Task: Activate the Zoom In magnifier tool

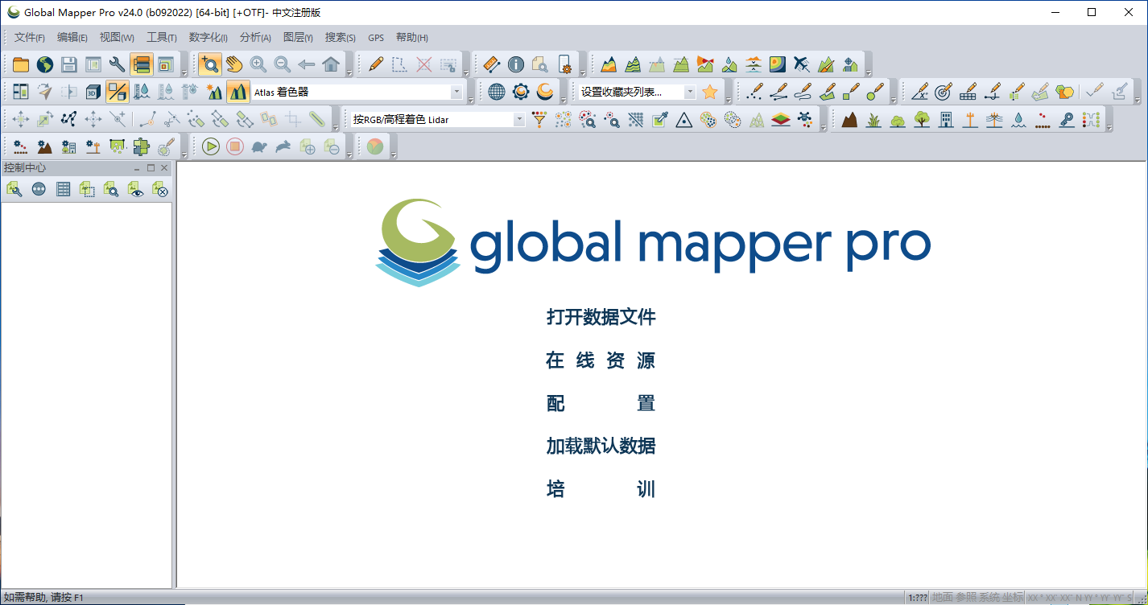Action: point(257,64)
